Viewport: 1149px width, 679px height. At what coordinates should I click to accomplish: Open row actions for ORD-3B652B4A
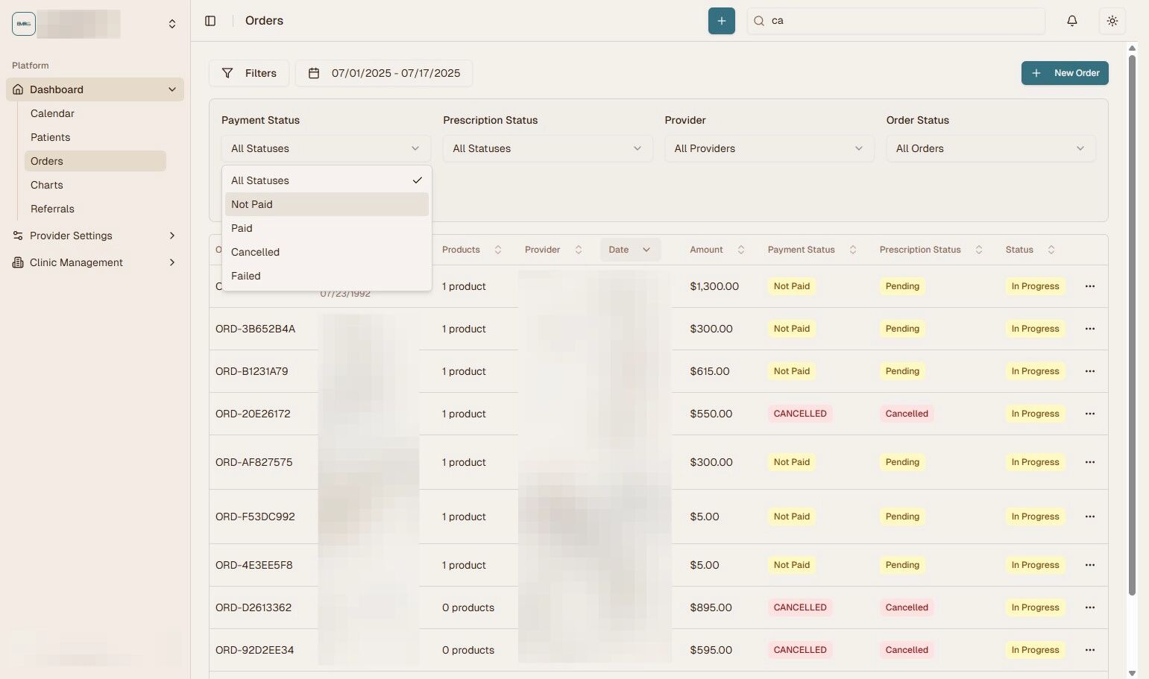click(1089, 328)
